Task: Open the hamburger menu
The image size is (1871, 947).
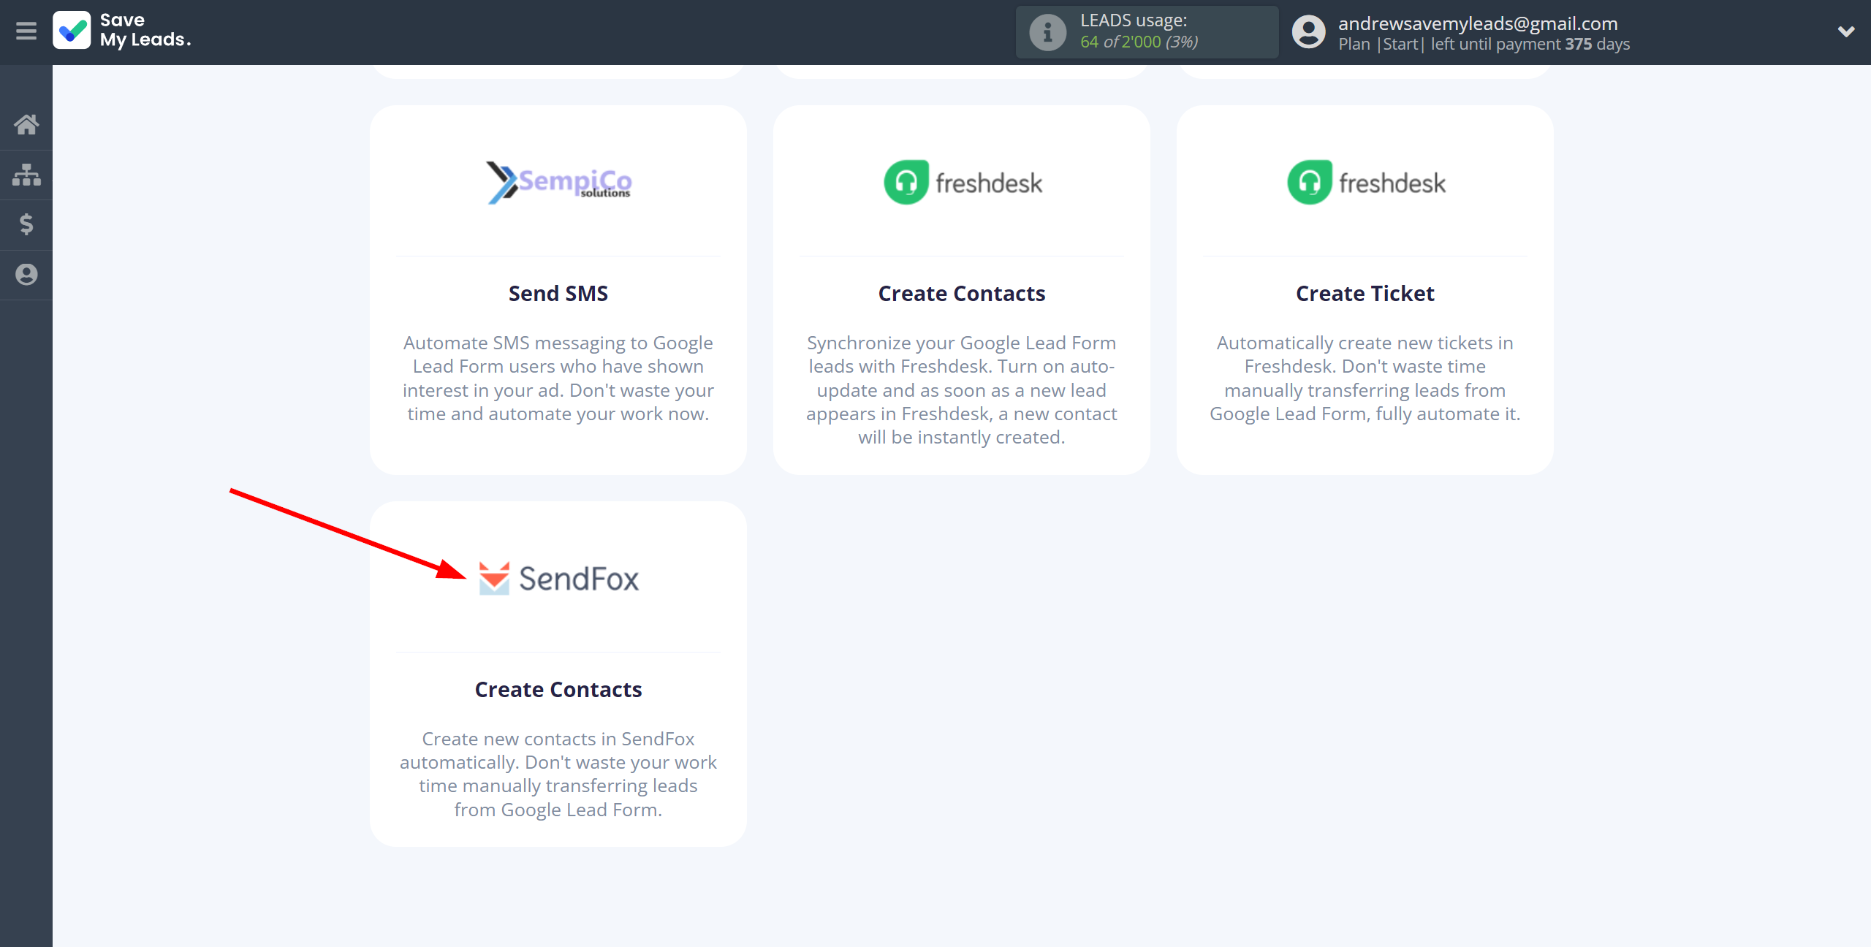Action: tap(26, 31)
